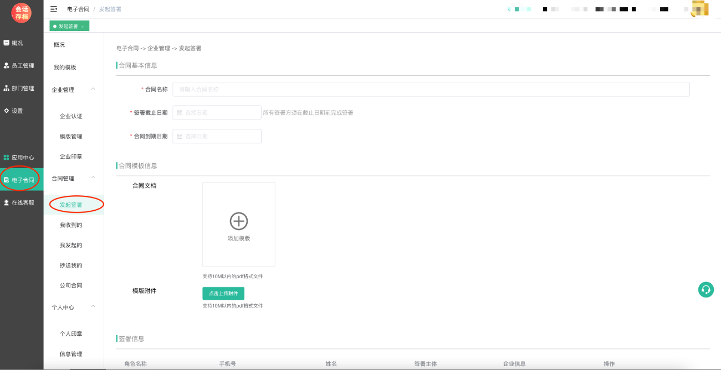This screenshot has width=721, height=370.
Task: Open 部门管理 in the dark sidebar
Action: (x=21, y=88)
